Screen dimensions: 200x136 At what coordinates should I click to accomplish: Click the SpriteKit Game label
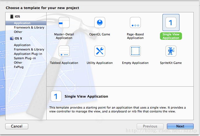(x=171, y=63)
